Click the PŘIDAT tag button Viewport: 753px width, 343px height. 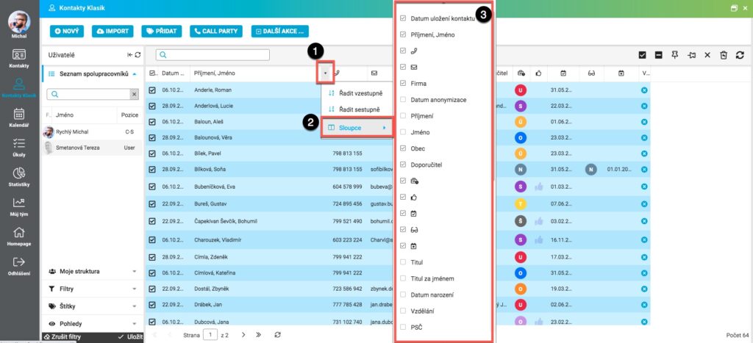[161, 31]
